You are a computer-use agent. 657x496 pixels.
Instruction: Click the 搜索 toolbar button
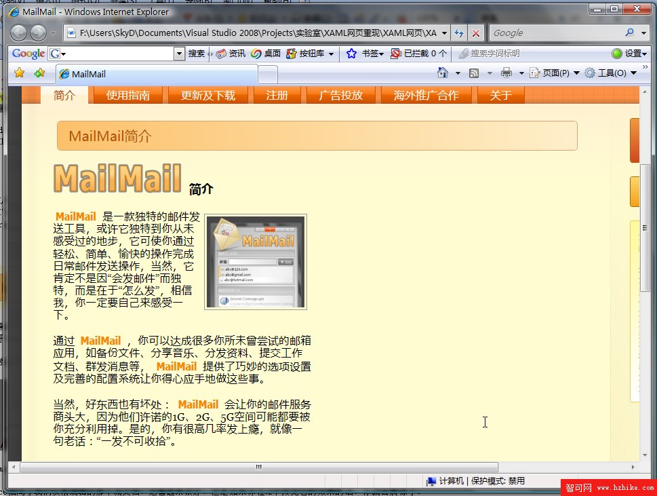[196, 54]
